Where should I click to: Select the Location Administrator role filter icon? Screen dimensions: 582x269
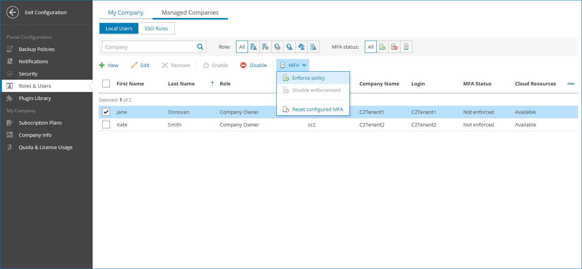tap(278, 46)
